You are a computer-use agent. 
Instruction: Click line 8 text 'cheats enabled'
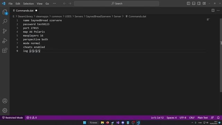tap(34, 47)
